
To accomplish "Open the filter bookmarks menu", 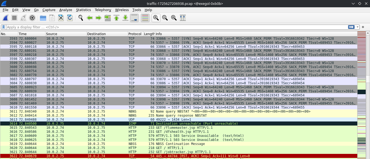I will point(4,27).
